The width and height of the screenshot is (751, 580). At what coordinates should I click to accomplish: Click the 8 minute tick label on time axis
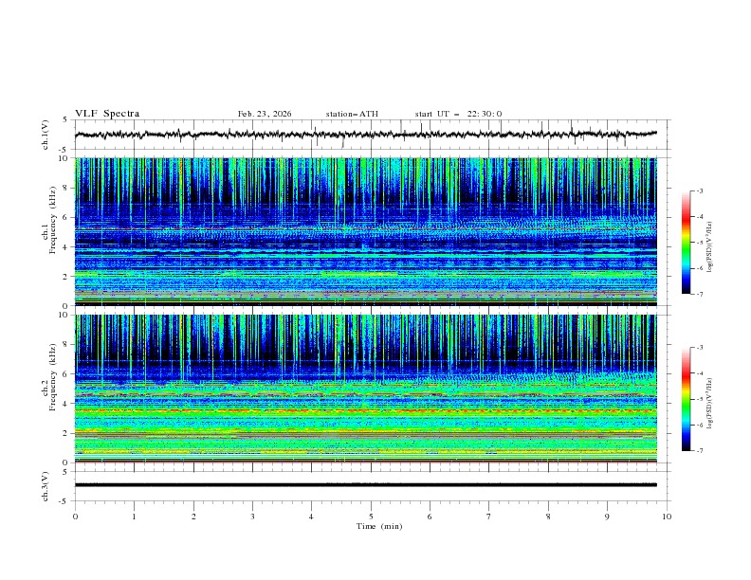pyautogui.click(x=548, y=517)
